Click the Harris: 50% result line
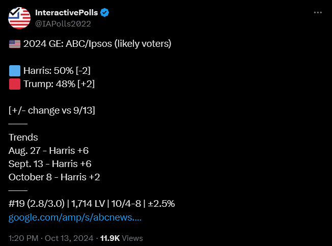The width and height of the screenshot is (332, 246). click(57, 71)
